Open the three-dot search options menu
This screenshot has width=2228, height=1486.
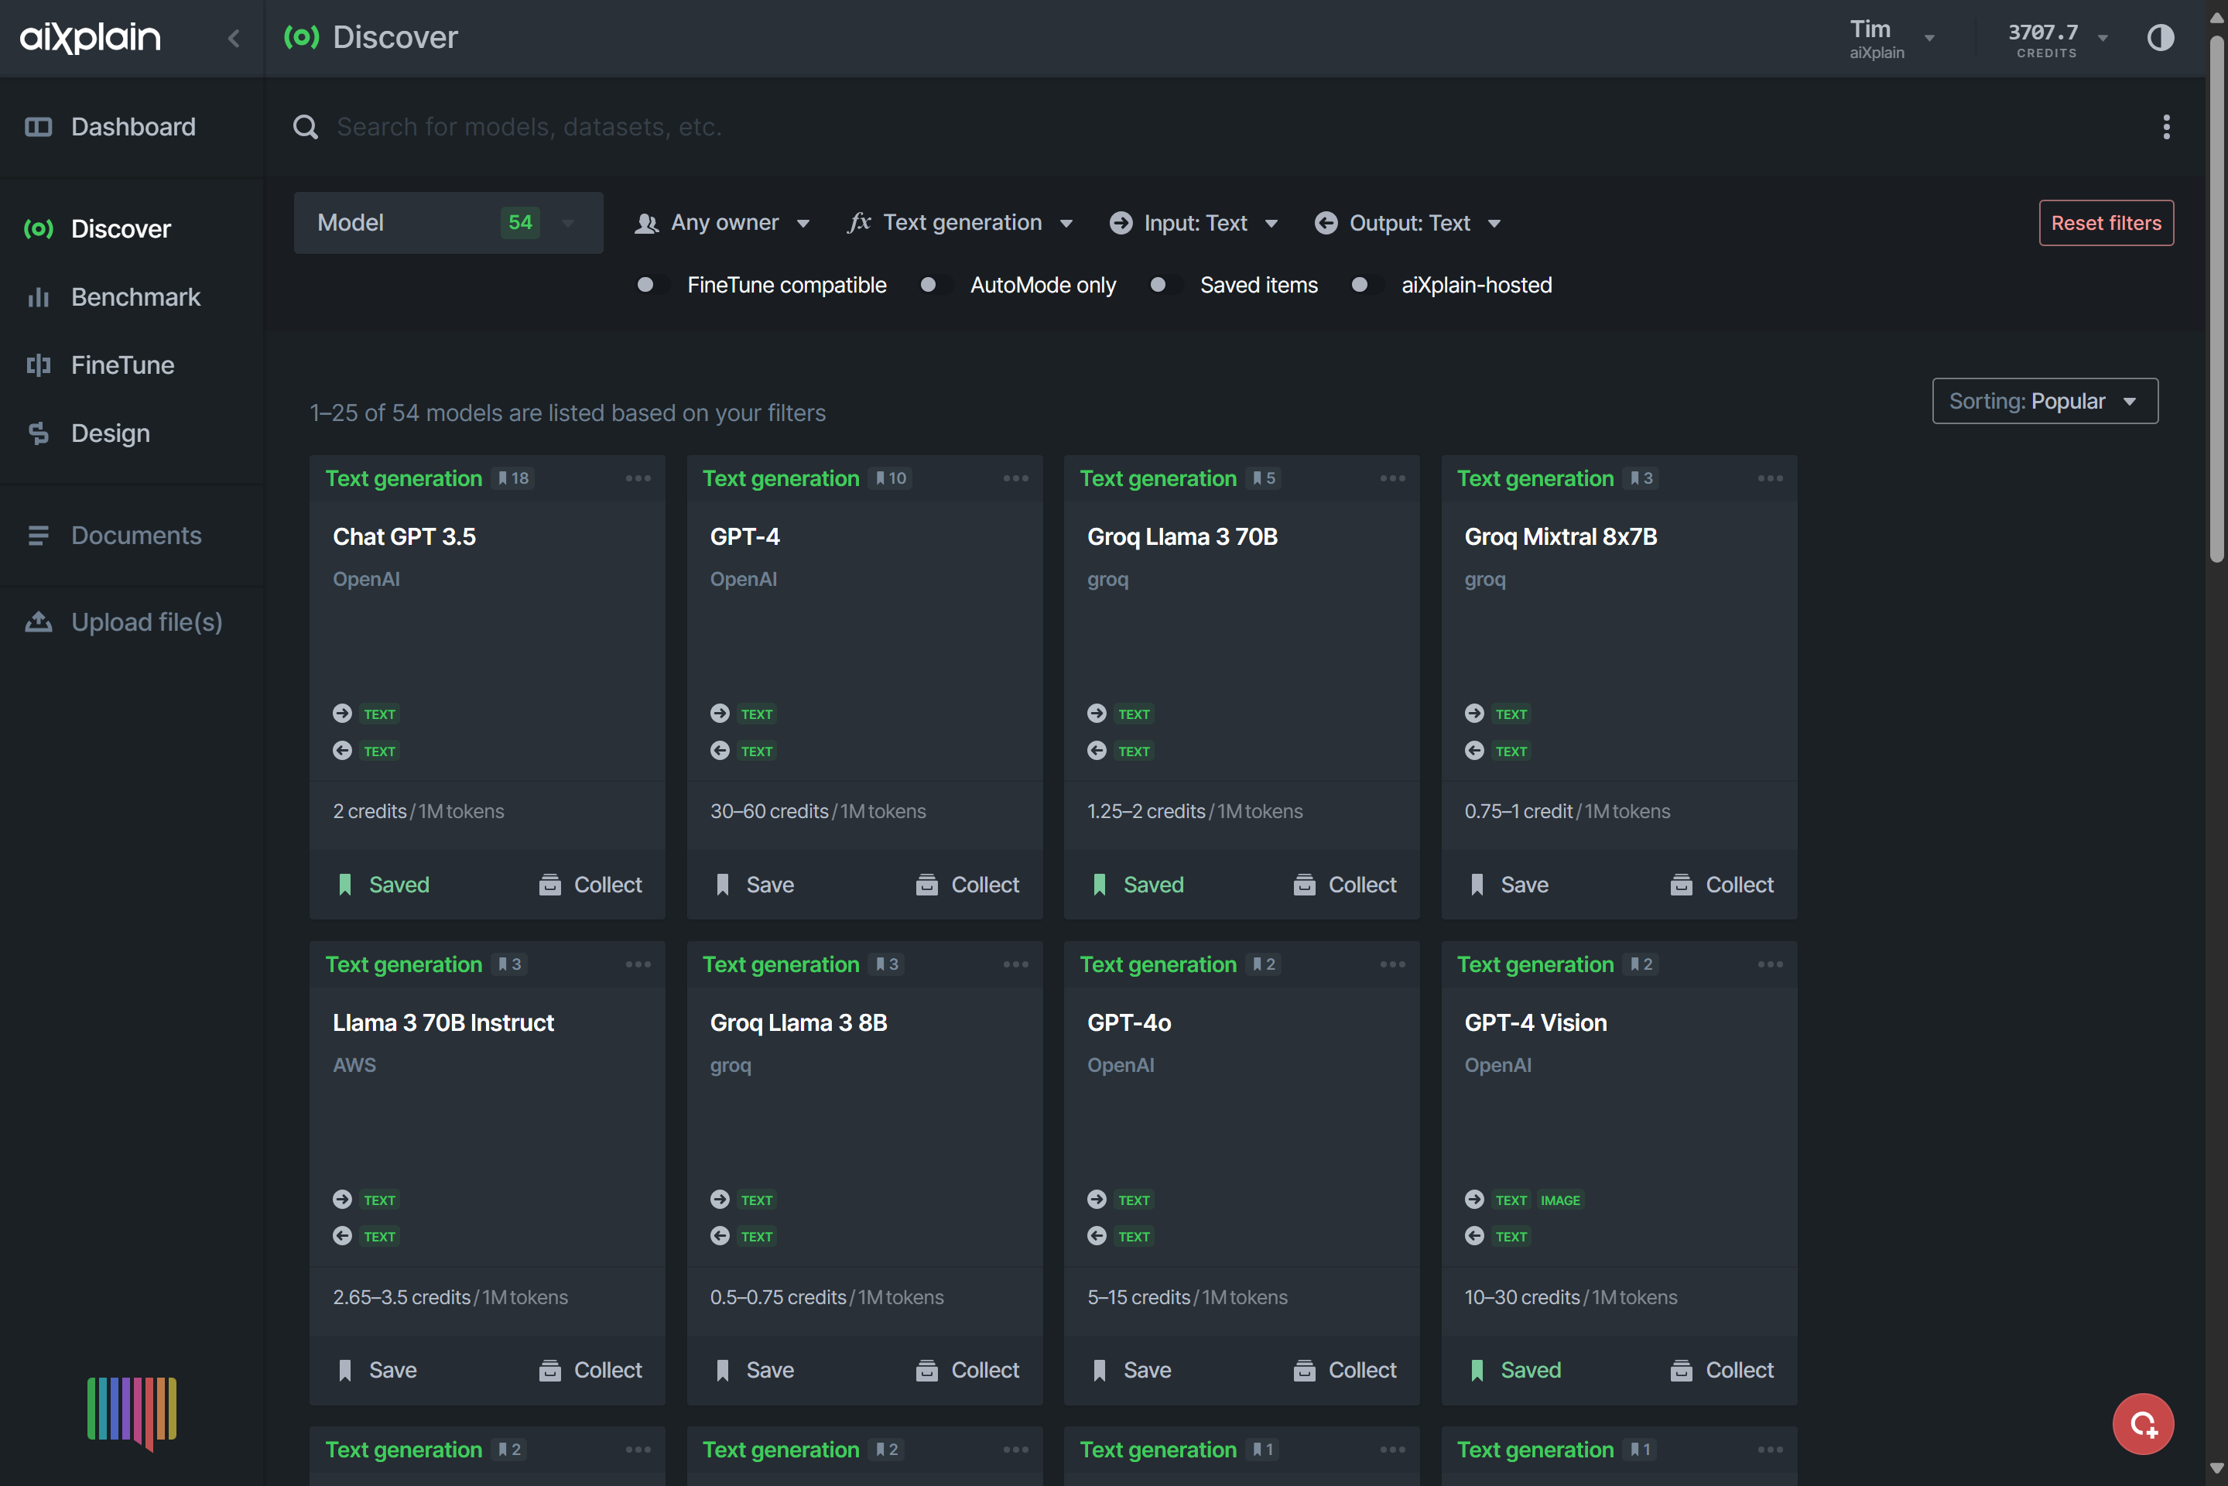point(2165,127)
